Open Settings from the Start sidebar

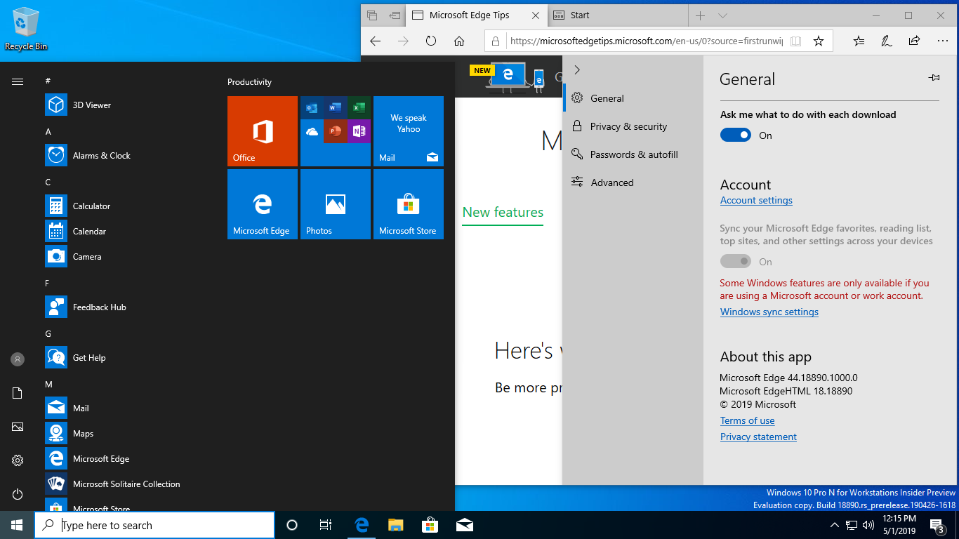(x=18, y=460)
